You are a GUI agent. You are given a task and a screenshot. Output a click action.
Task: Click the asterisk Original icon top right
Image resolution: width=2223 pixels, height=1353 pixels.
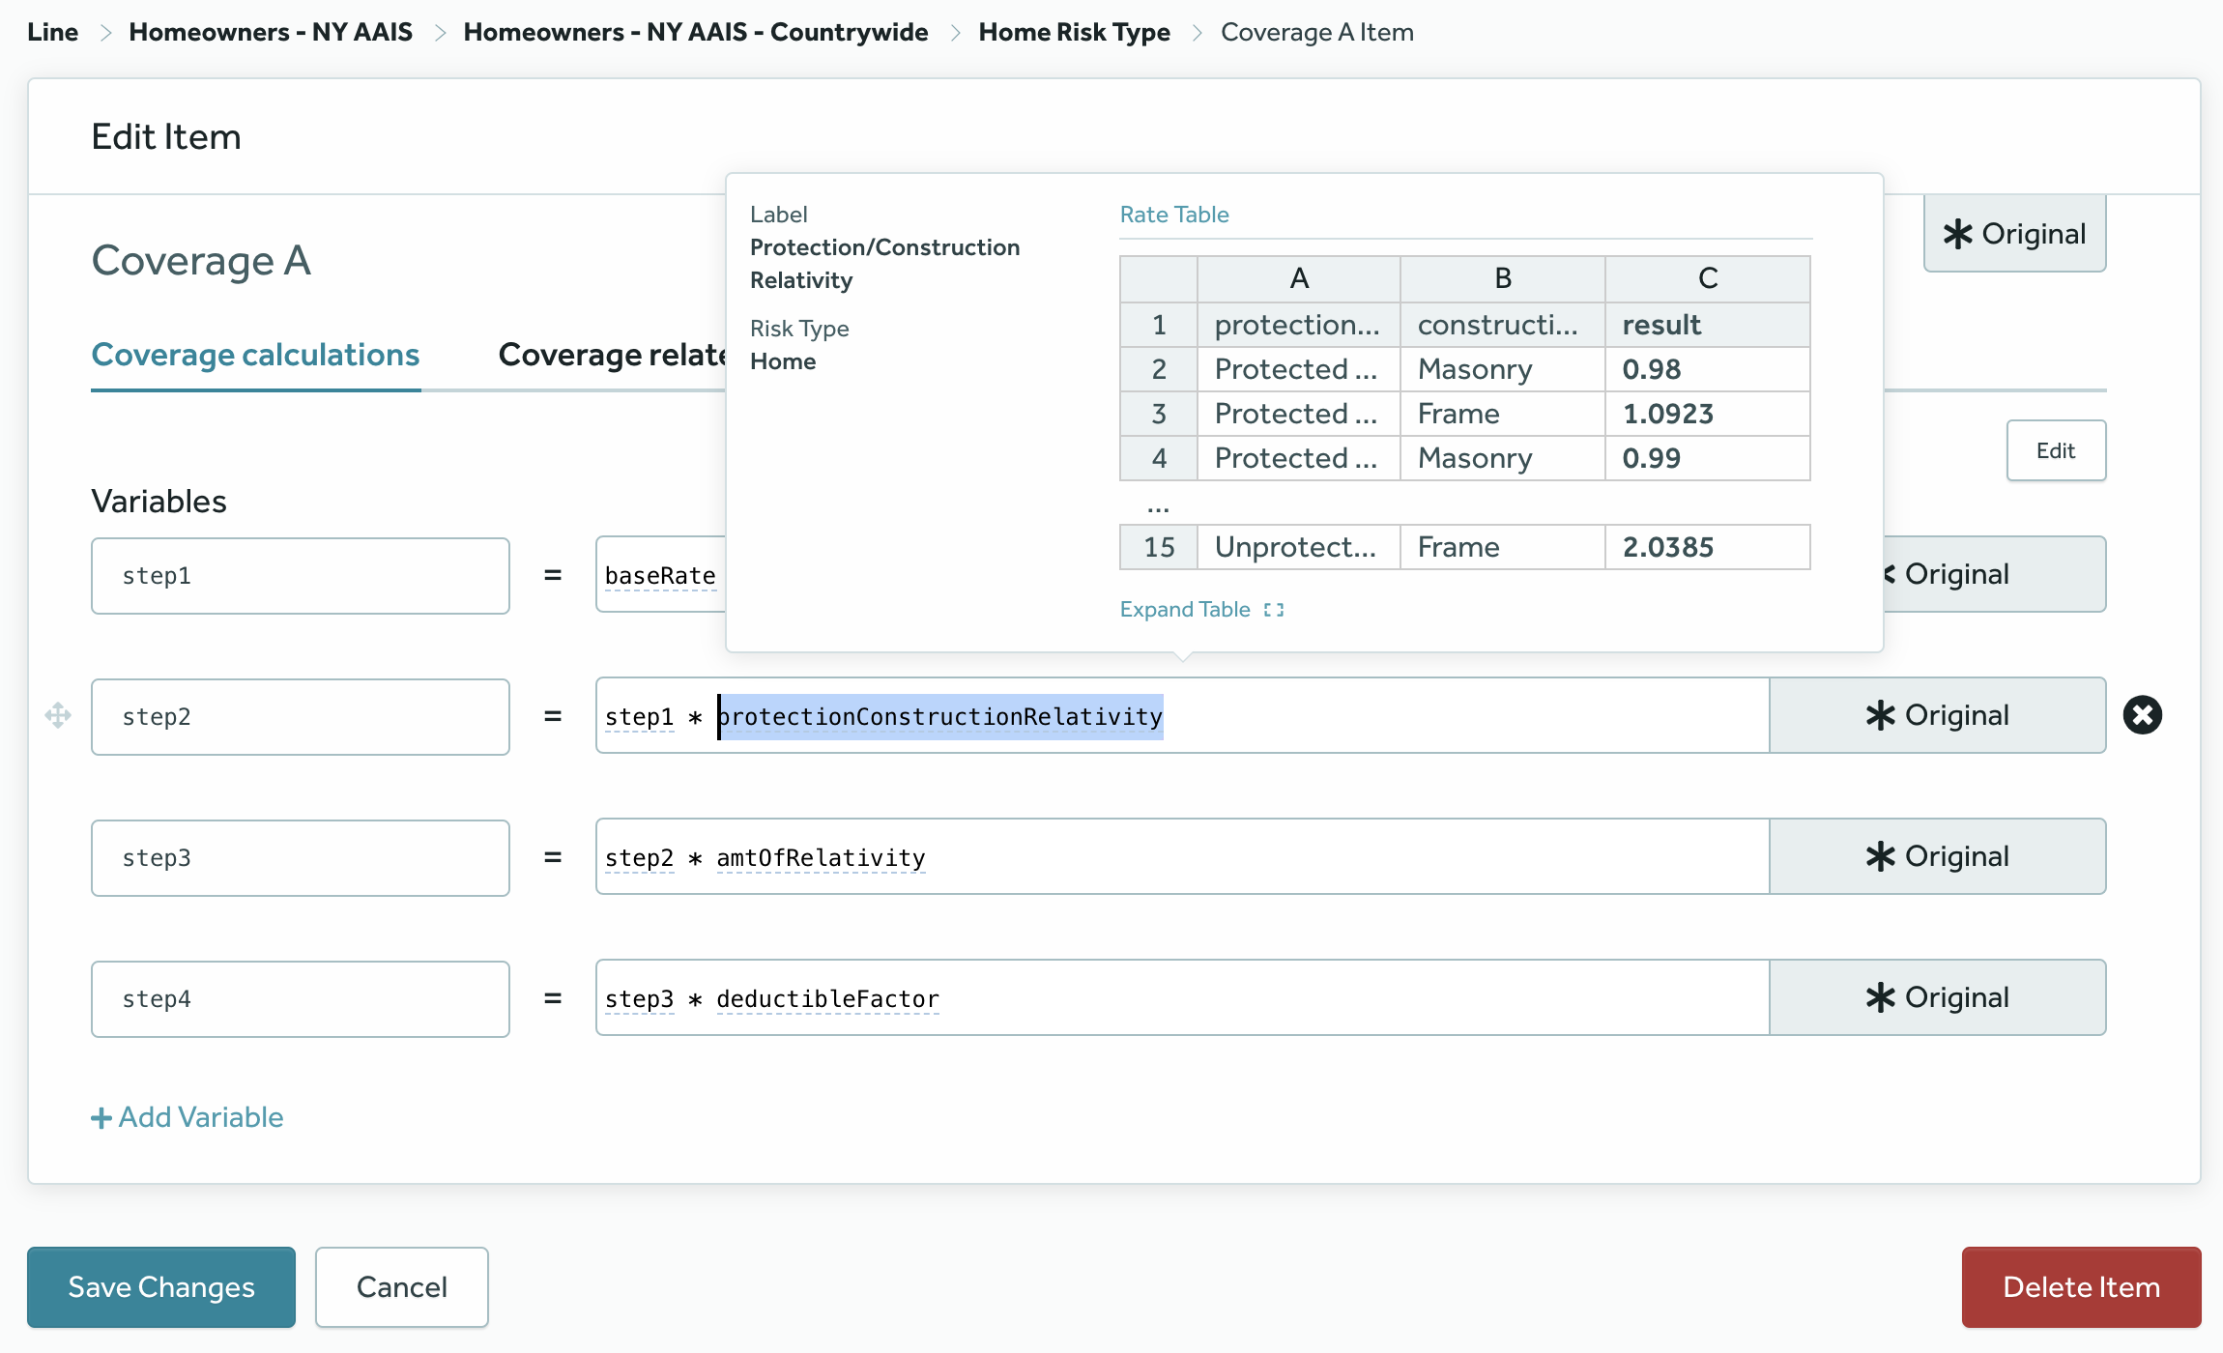pyautogui.click(x=2015, y=234)
